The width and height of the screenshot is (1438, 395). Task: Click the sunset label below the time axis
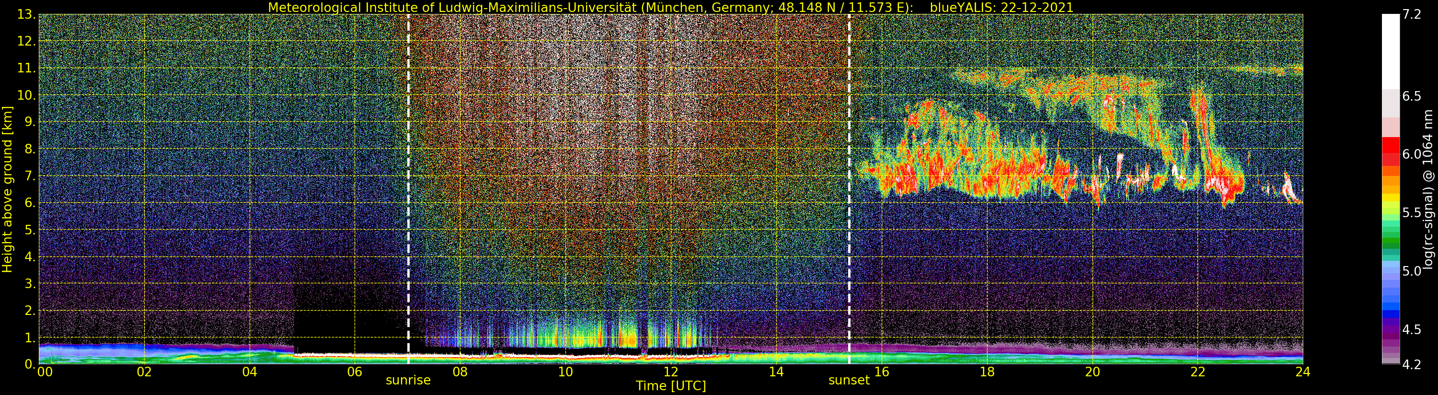849,381
